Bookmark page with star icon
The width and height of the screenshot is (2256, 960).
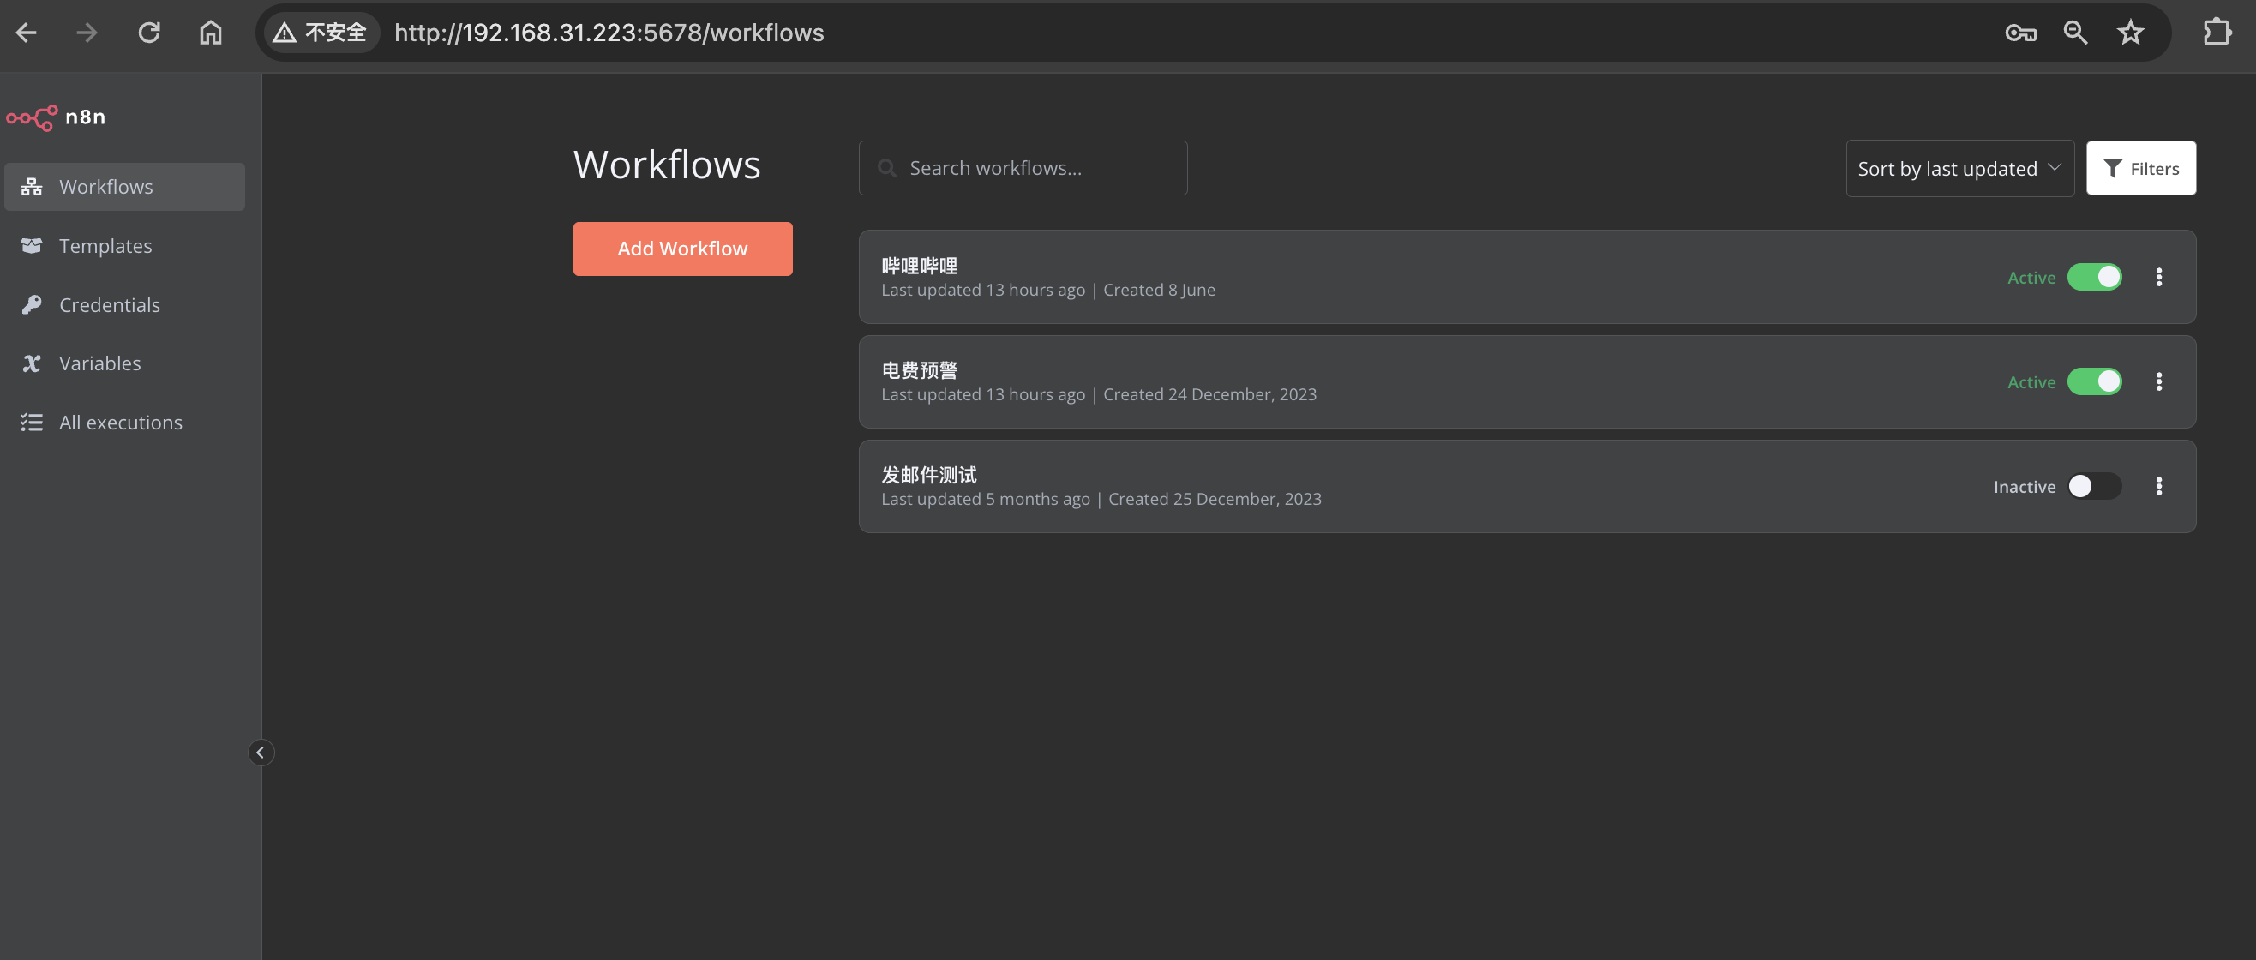[2130, 33]
